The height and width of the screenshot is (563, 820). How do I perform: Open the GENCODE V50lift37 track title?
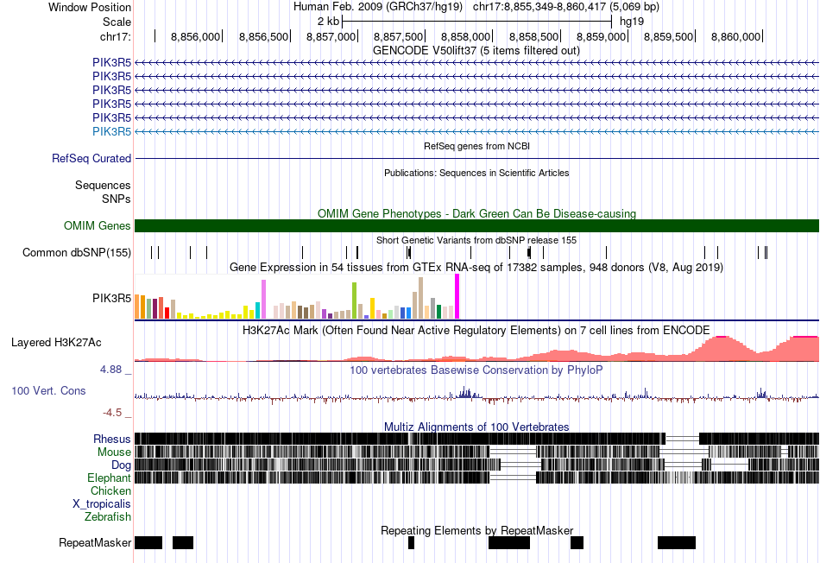pyautogui.click(x=476, y=51)
